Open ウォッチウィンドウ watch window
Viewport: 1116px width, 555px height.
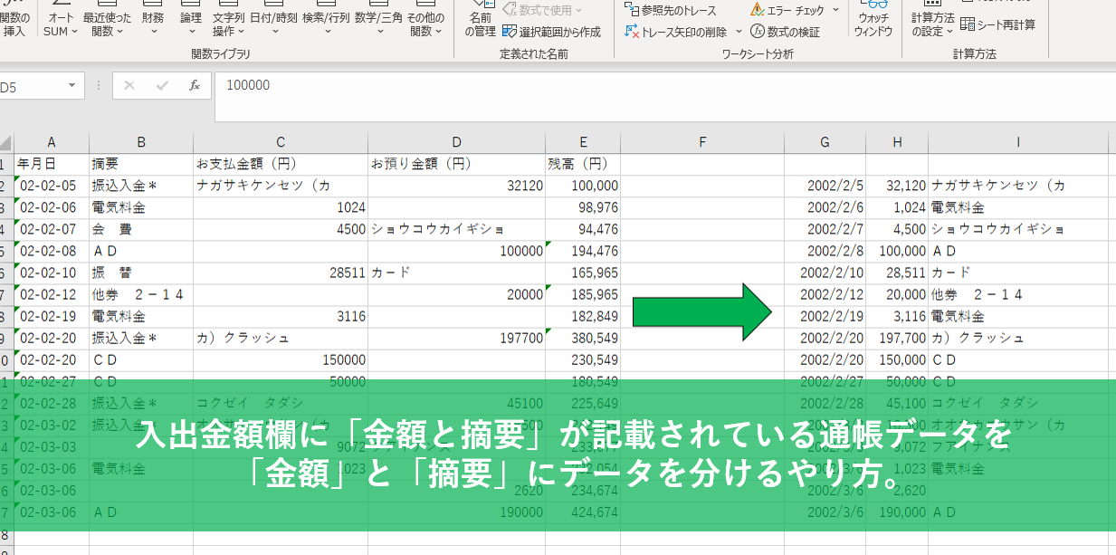(873, 24)
